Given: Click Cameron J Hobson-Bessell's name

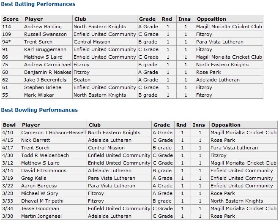Looking at the screenshot, I should 53,133.
